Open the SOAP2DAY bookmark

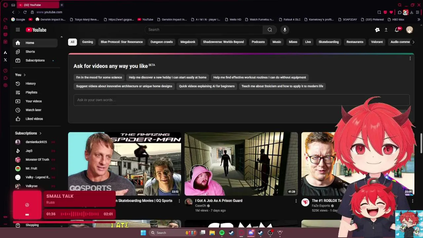point(347,20)
